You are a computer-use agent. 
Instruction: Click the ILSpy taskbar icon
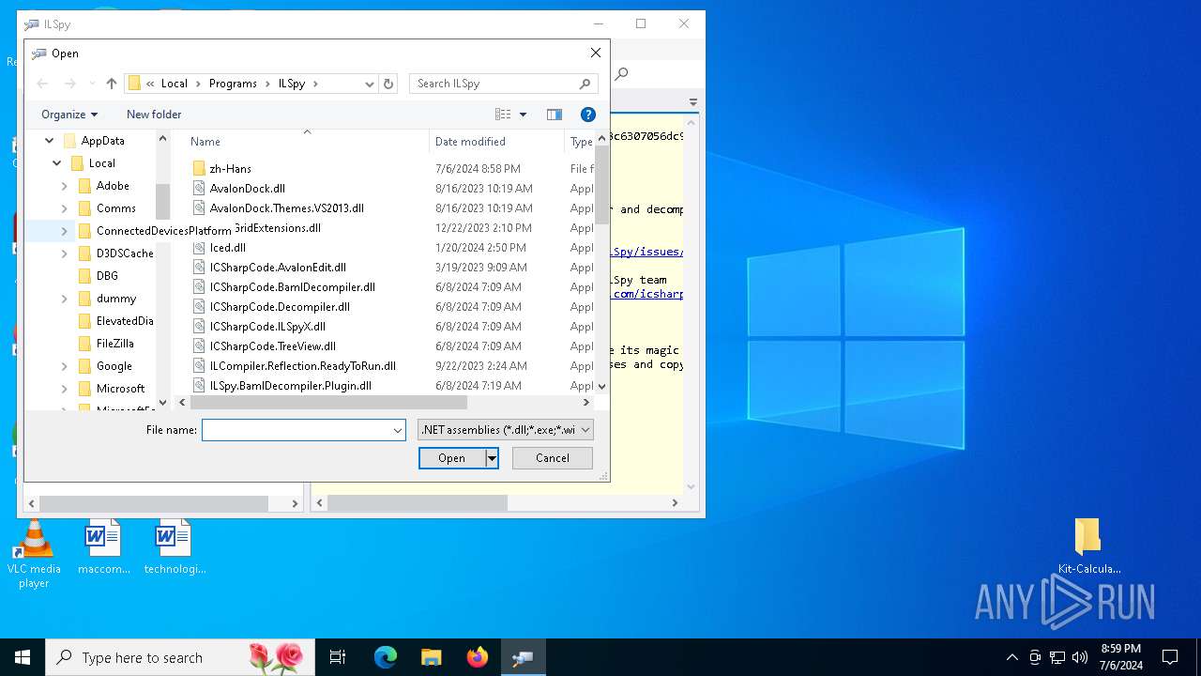click(x=523, y=657)
